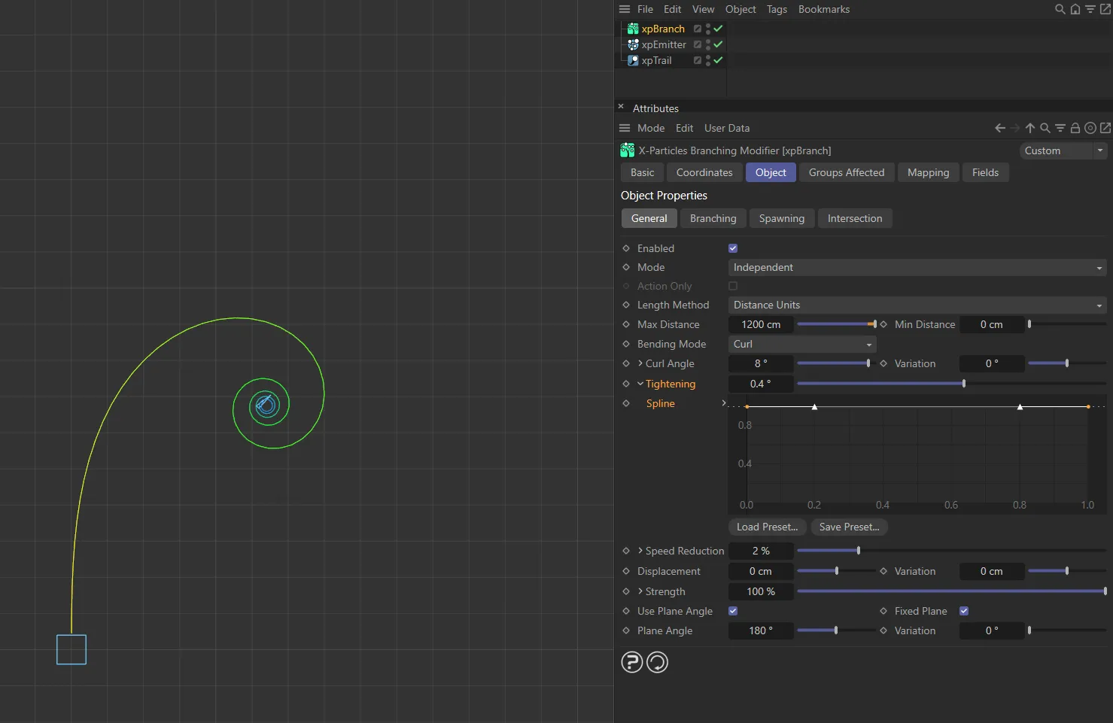Viewport: 1113px width, 723px height.
Task: Lock the Attributes panel with padlock icon
Action: pyautogui.click(x=1075, y=128)
